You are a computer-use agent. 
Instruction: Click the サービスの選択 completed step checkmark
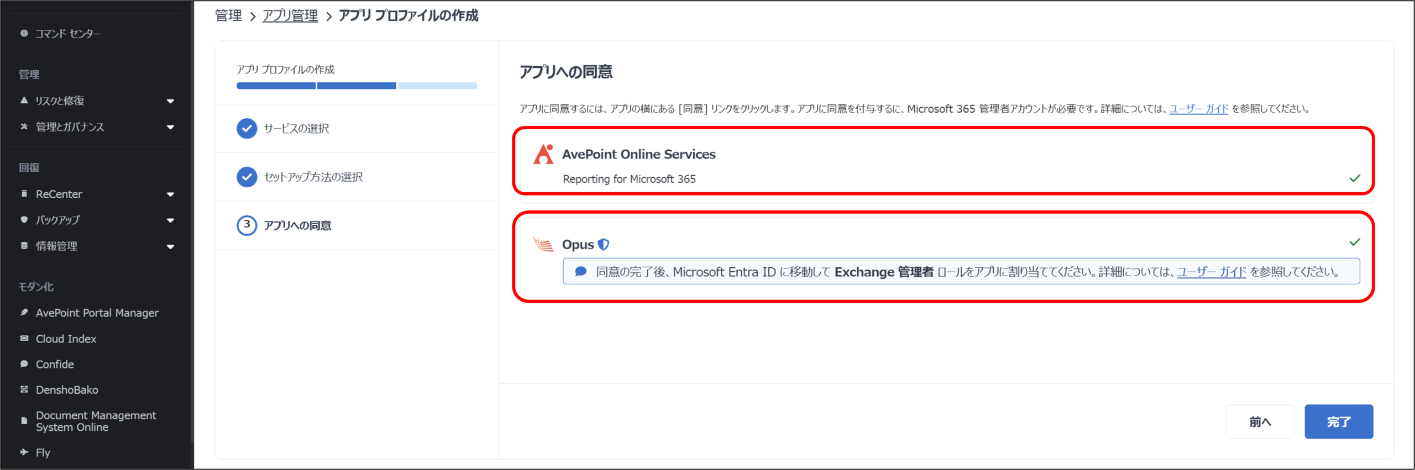(x=247, y=128)
